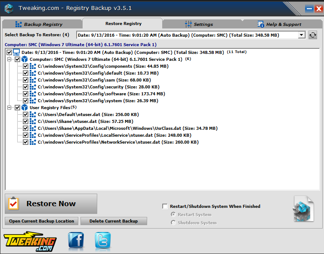Click the cube icon next to Computer: SMC
Screen dimensions: 324x254
(x=25, y=59)
